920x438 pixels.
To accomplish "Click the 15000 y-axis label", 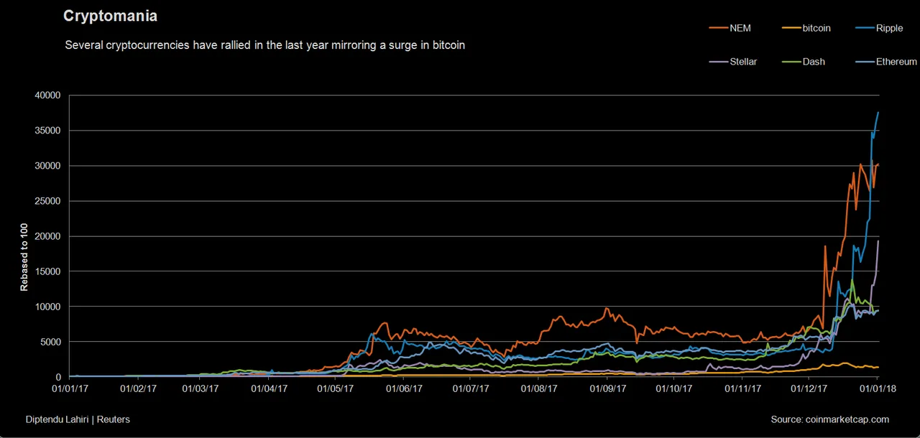I will click(47, 271).
